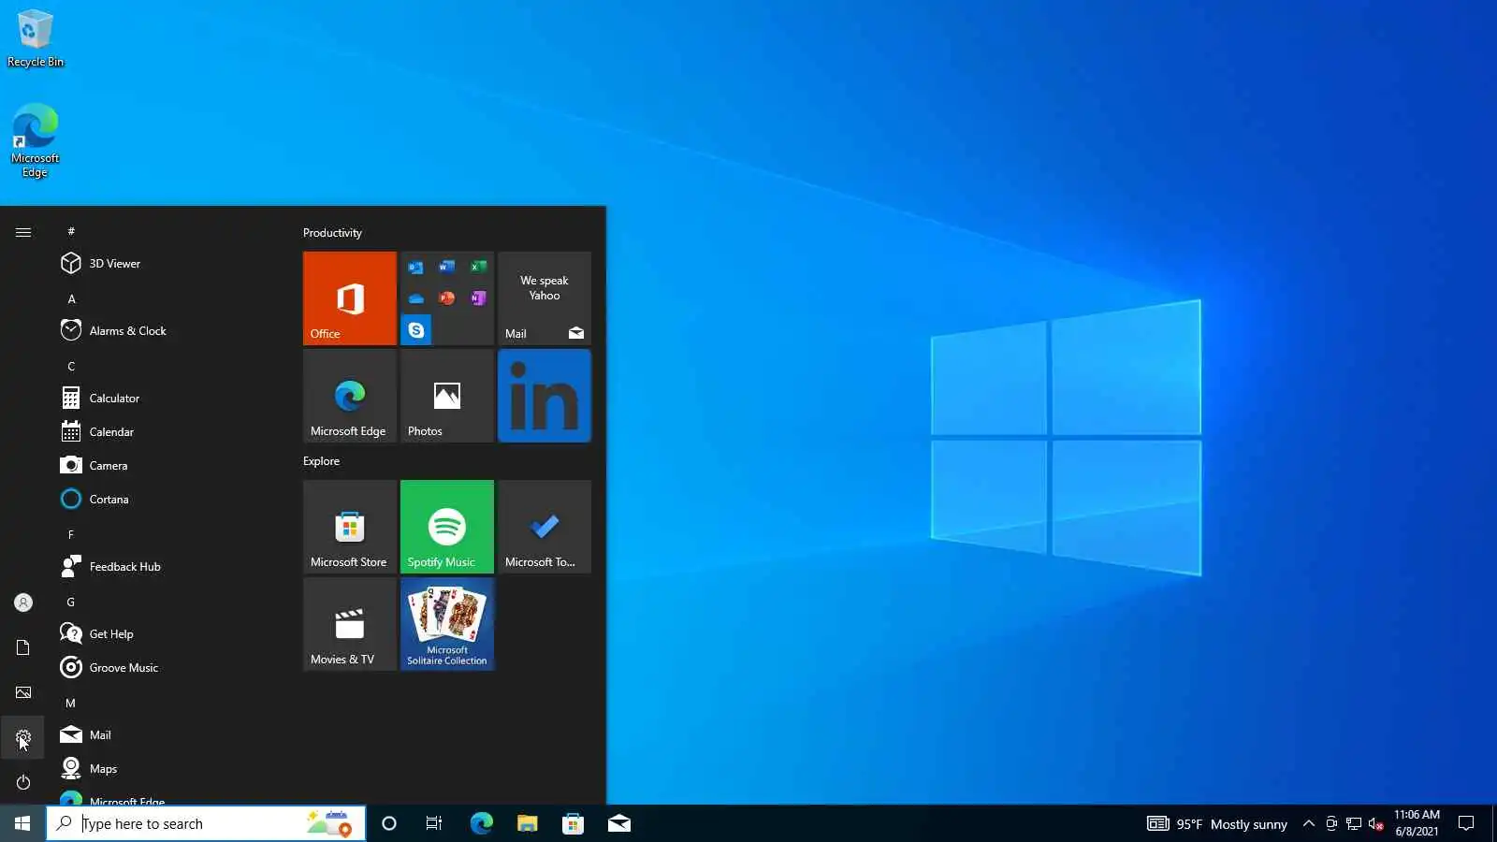
Task: Open the Office tile
Action: [x=350, y=298]
